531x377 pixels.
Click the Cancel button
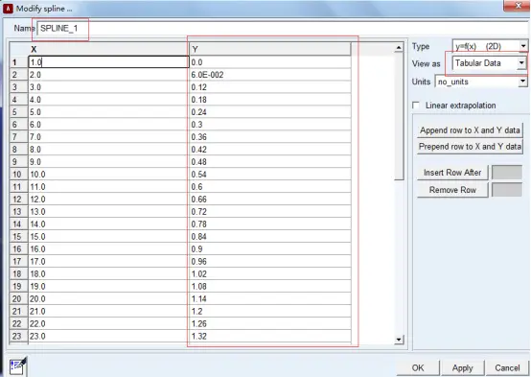click(x=507, y=367)
